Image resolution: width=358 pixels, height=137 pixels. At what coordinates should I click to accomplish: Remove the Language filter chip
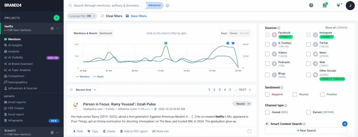(94, 16)
